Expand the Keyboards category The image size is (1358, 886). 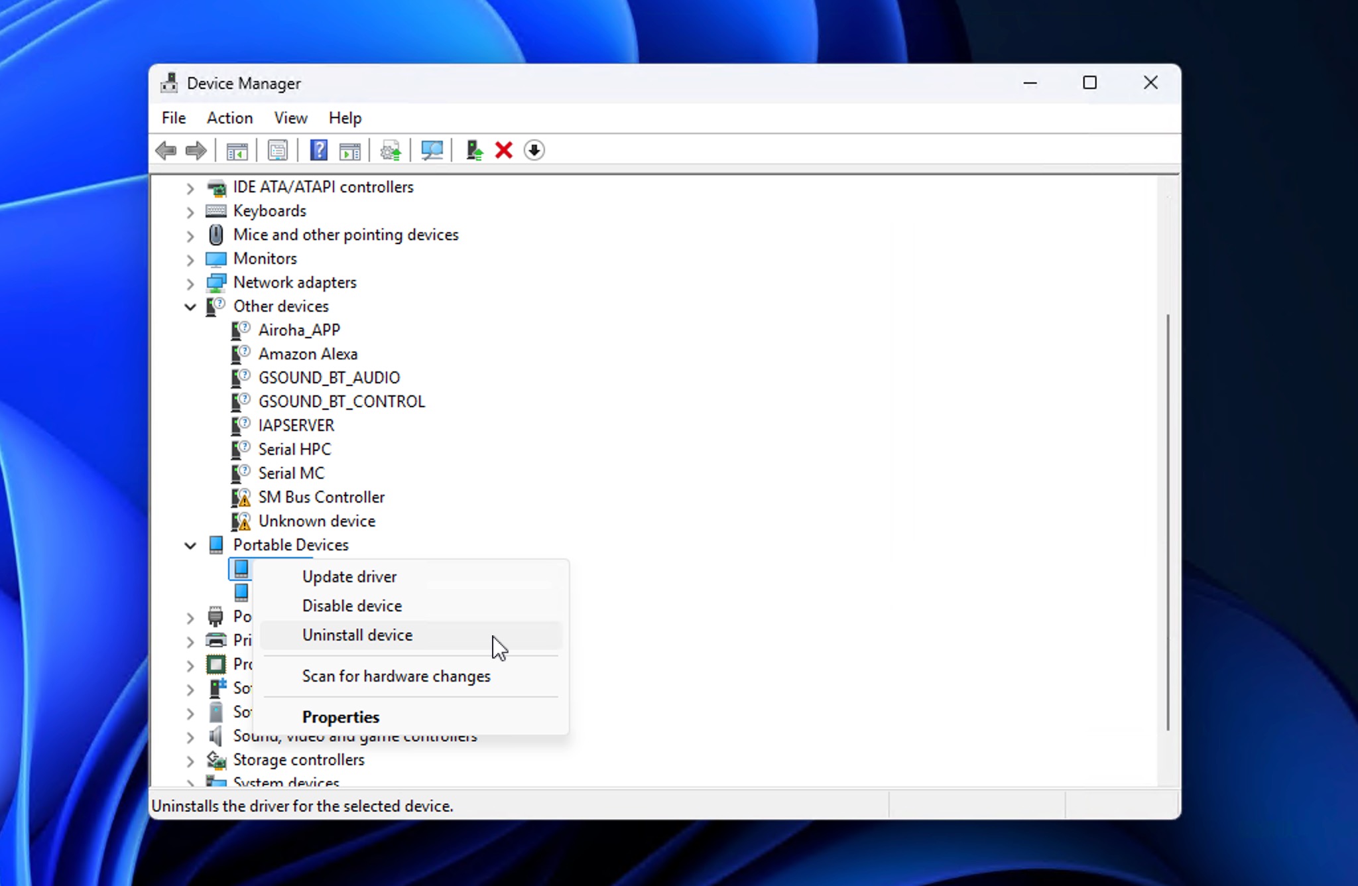point(190,212)
